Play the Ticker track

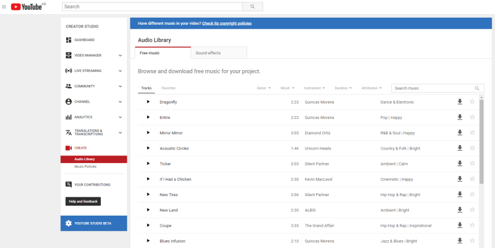click(148, 164)
